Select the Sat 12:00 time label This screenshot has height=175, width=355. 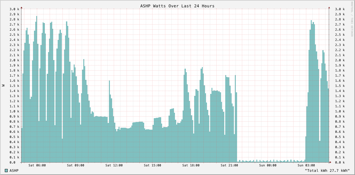[114, 165]
